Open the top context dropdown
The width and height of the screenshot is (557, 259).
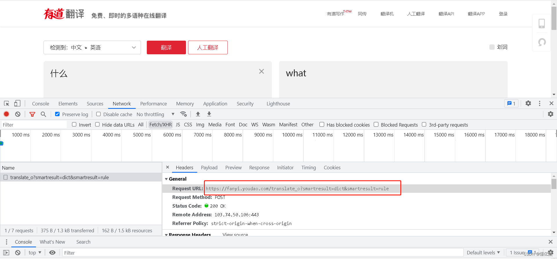click(35, 253)
